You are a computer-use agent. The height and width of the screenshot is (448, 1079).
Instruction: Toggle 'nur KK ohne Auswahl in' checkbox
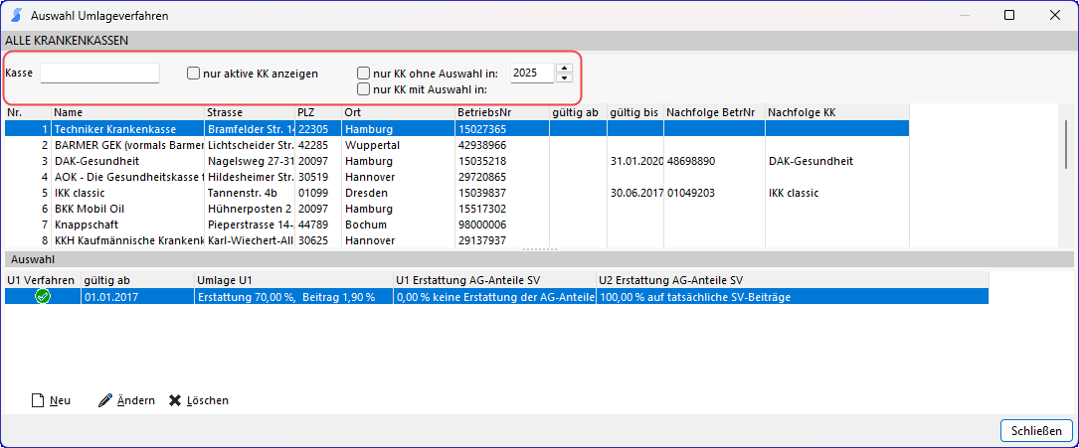(363, 73)
